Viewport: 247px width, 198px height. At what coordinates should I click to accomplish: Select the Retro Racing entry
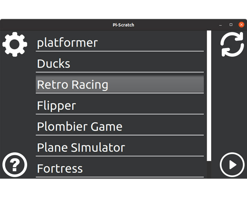click(120, 85)
